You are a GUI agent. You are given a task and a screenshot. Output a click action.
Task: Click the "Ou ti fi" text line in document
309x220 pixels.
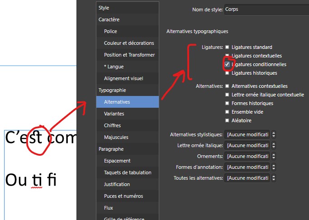[x=31, y=180]
